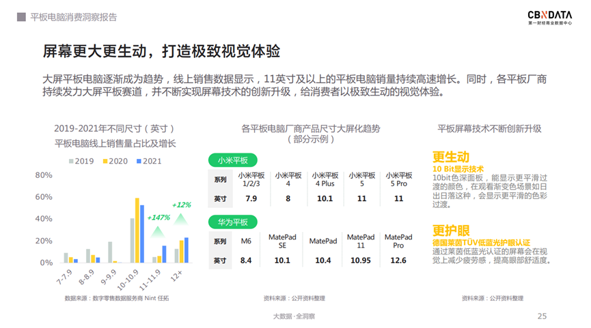Viewport: 591px width, 328px height.
Task: Click the +147% growth label
Action: [x=159, y=218]
